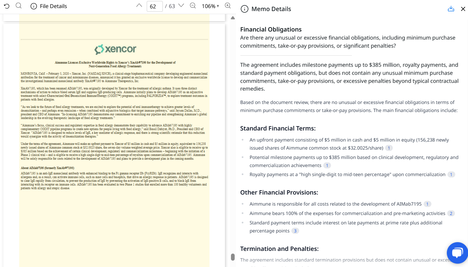Zoom out using the minus magnifier

193,6
